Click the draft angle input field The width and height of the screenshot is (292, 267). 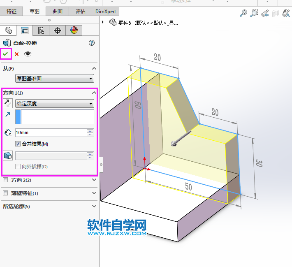click(51, 156)
